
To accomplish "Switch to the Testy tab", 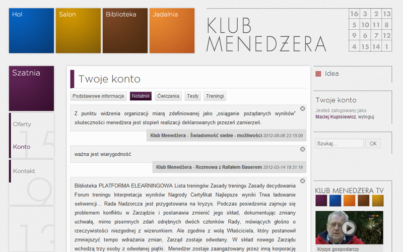I will [x=192, y=96].
